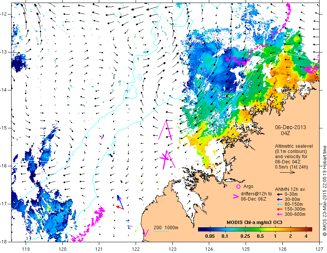327x253 pixels.
Task: Click the '150-300m' depth label
Action: pyautogui.click(x=295, y=209)
